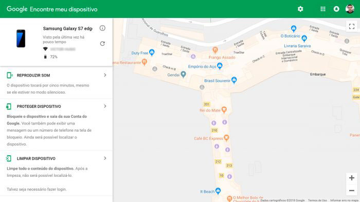Choose the Reproduzir Som option
The image size is (360, 202).
coord(56,83)
